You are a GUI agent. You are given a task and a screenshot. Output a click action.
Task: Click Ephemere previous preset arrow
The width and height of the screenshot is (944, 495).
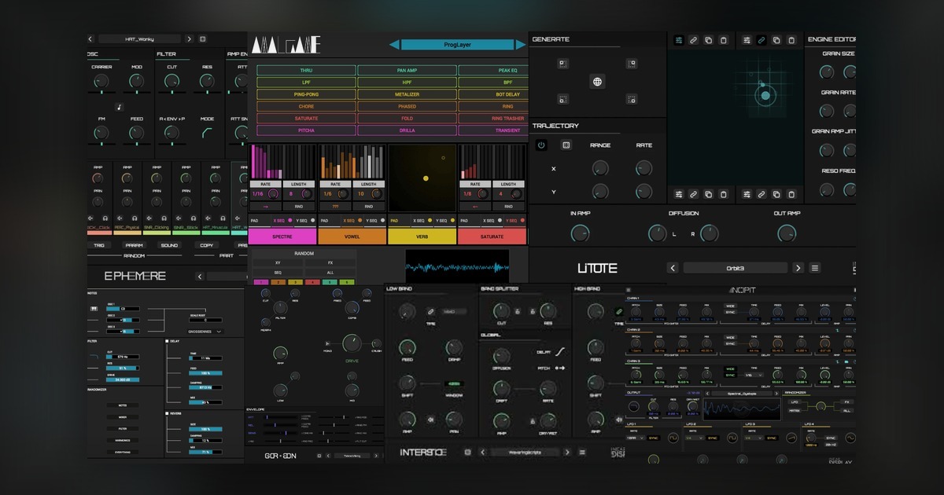(x=201, y=277)
